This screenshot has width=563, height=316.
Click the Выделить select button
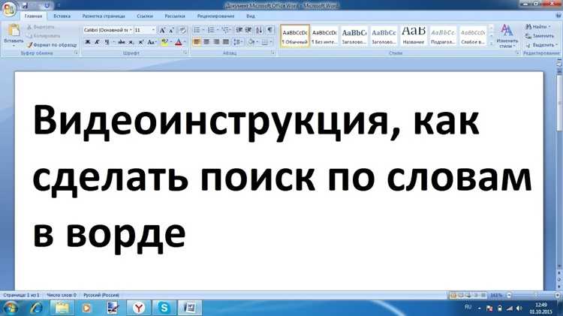click(541, 45)
